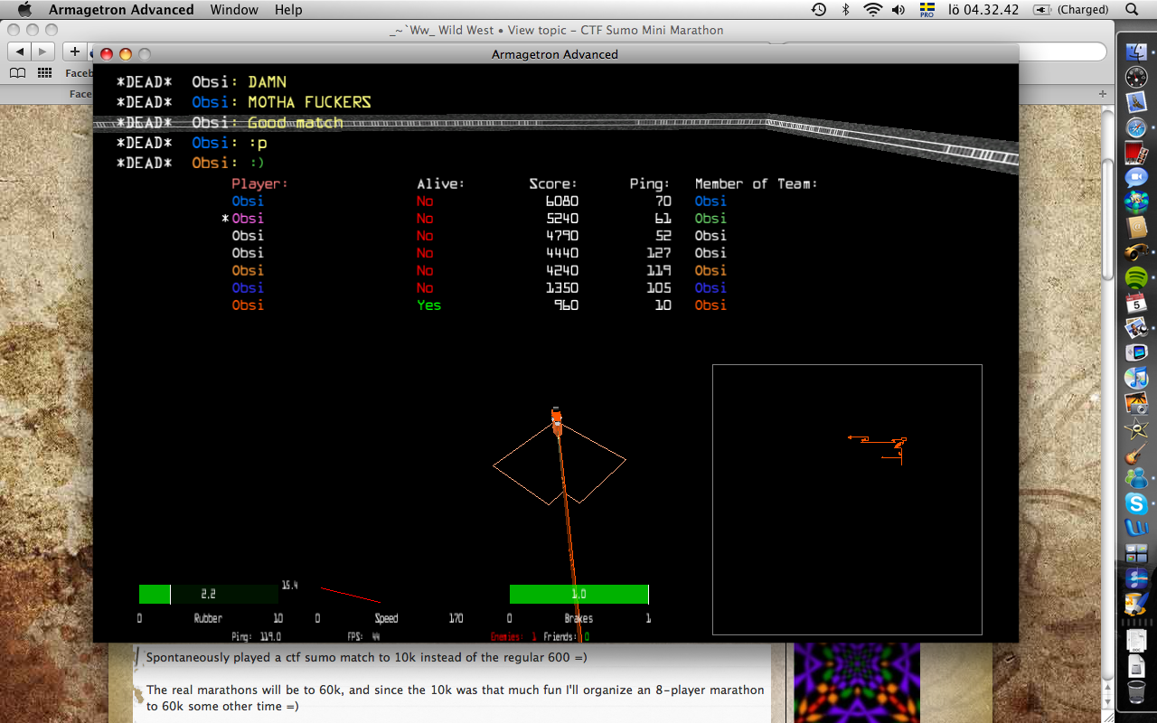This screenshot has width=1157, height=723.
Task: Click the green 'Yes' alive status
Action: (x=429, y=305)
